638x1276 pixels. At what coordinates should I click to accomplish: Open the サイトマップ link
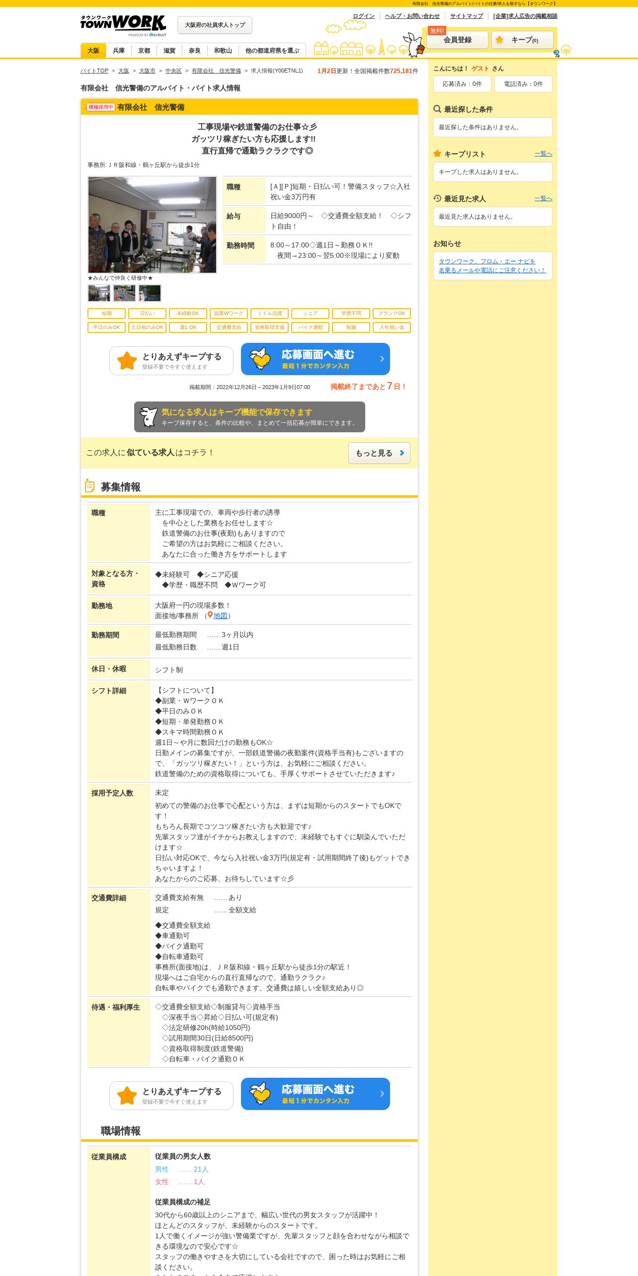pyautogui.click(x=467, y=16)
